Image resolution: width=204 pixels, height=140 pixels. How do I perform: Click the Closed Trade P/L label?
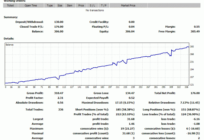tap(31, 27)
